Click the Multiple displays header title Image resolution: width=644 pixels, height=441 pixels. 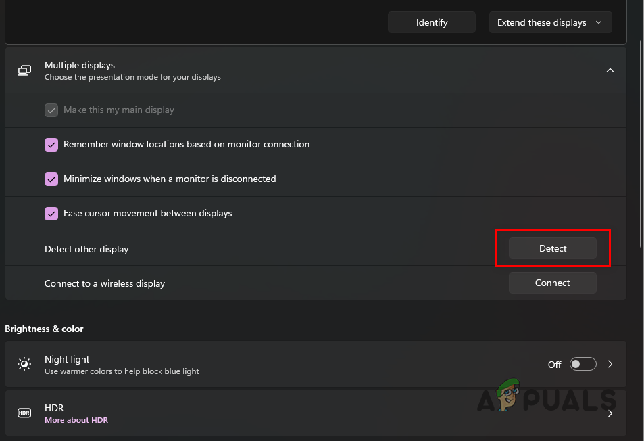click(80, 65)
